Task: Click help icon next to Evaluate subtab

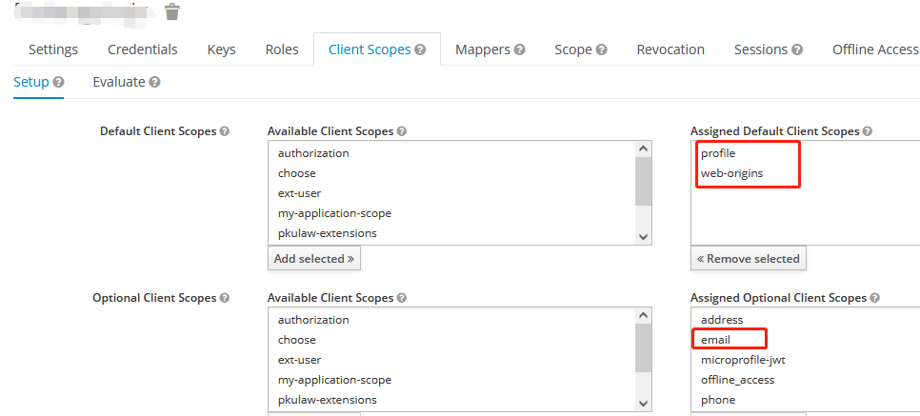Action: coord(154,83)
